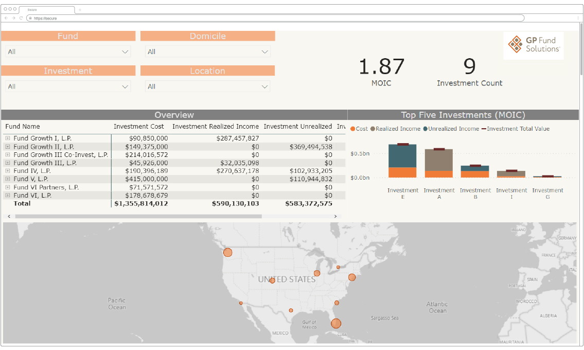584x350 pixels.
Task: Click the Investment E bar
Action: tap(402, 161)
